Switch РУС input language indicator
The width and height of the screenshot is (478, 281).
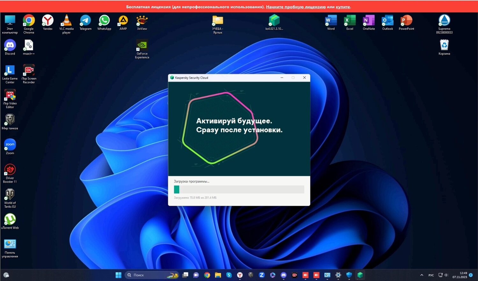431,275
